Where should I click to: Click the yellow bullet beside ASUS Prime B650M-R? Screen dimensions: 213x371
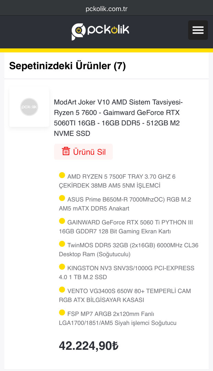coord(62,198)
